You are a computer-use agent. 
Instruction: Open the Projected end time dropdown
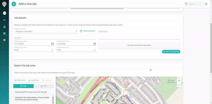(76, 50)
